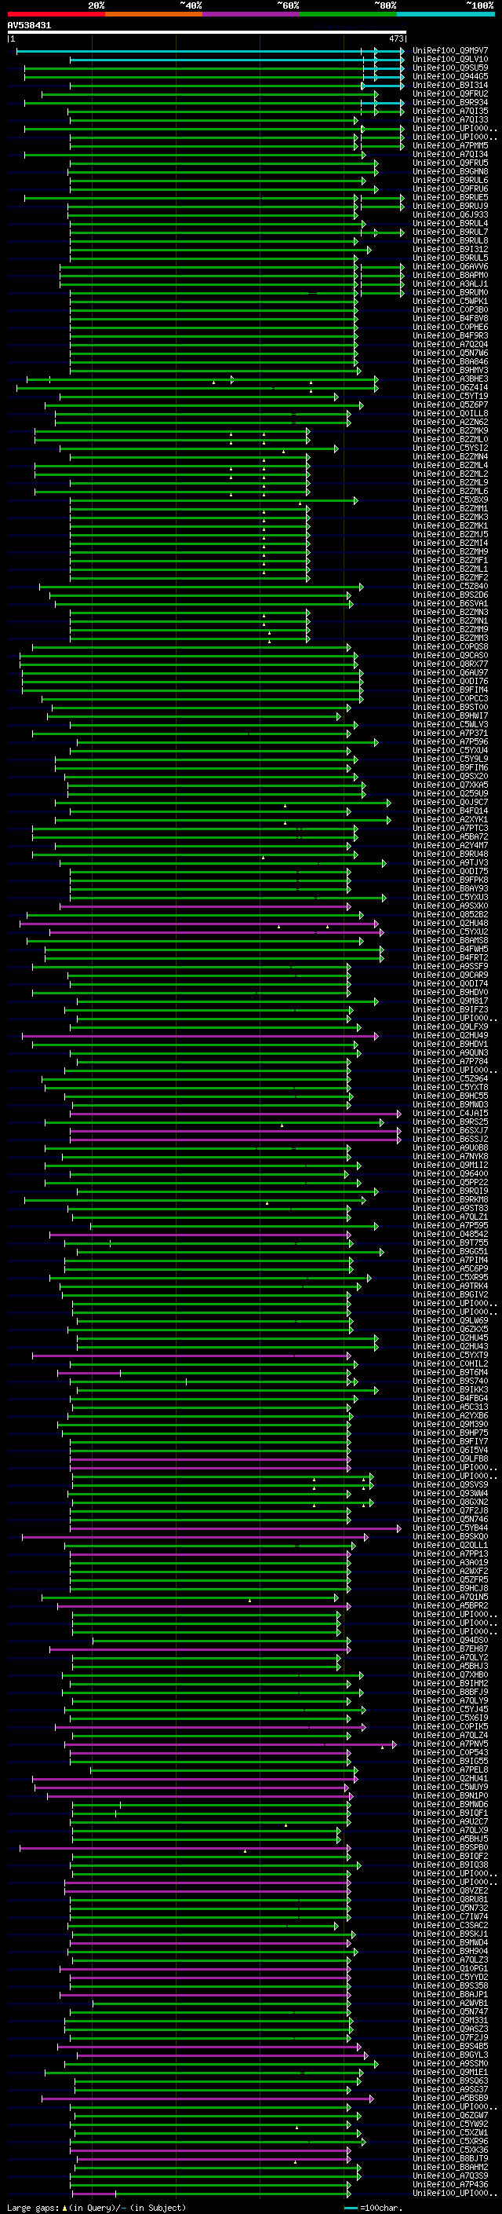The height and width of the screenshot is (2214, 502).
Task: Select label UniRef100_Q7F2J9
Action: (x=450, y=2038)
